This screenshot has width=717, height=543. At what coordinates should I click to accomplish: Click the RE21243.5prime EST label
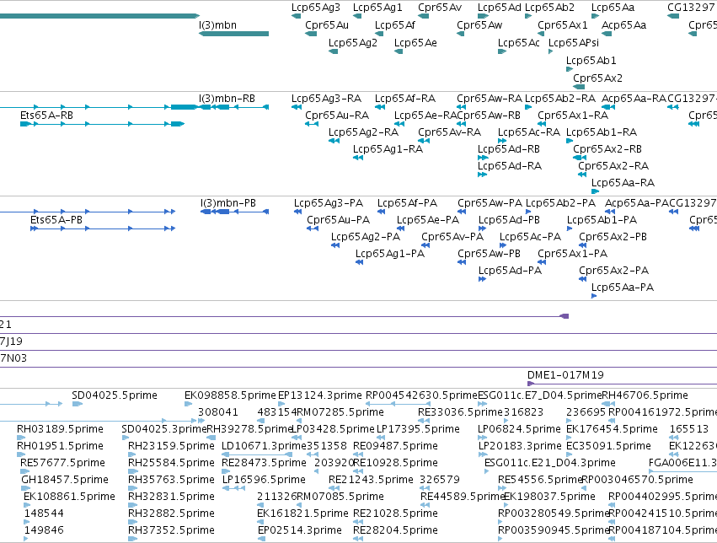pyautogui.click(x=371, y=480)
